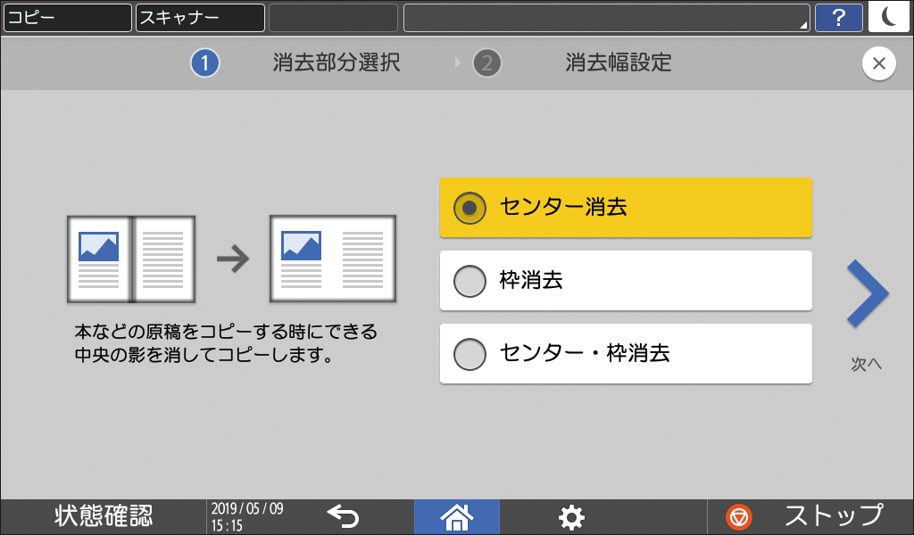This screenshot has width=914, height=535.
Task: Tap the step 2 circle indicator
Action: click(486, 63)
